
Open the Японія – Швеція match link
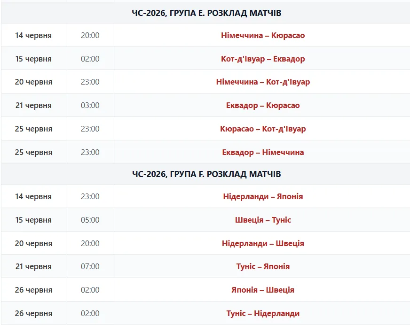click(263, 290)
